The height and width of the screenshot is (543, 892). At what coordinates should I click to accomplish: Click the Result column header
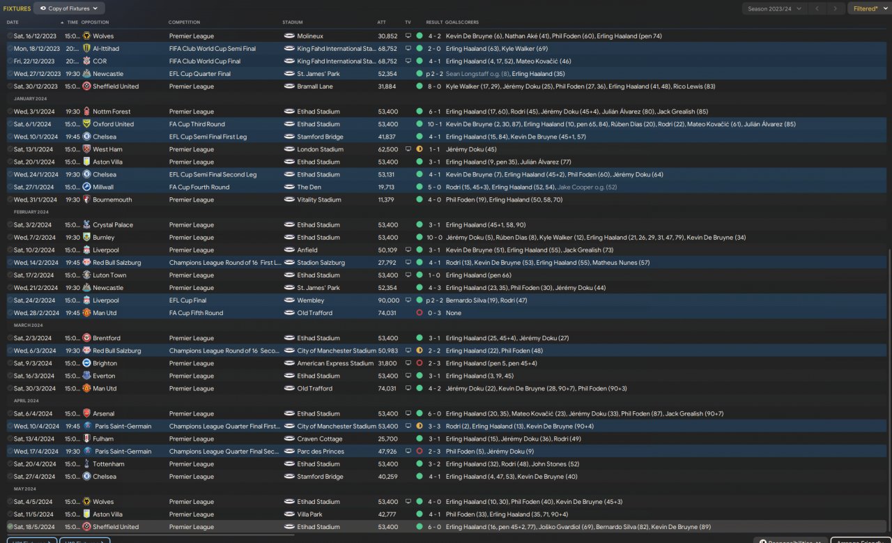point(434,22)
